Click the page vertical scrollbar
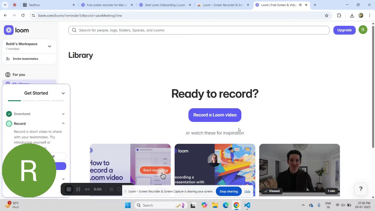 pos(373,86)
